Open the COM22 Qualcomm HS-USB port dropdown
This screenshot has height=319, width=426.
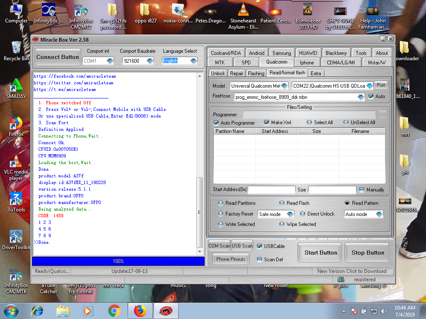point(369,86)
